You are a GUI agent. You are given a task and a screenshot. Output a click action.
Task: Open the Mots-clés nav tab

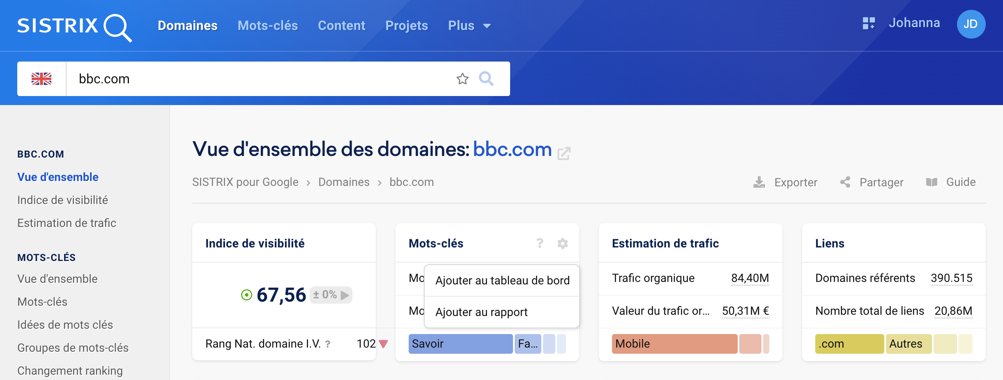pyautogui.click(x=268, y=25)
